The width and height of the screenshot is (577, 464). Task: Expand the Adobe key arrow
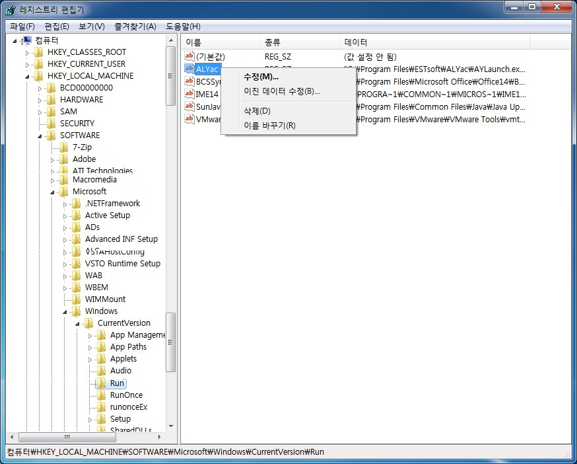pos(53,159)
